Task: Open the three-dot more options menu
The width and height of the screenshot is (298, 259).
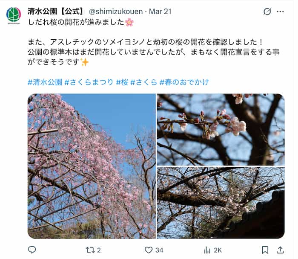Action: pyautogui.click(x=280, y=12)
